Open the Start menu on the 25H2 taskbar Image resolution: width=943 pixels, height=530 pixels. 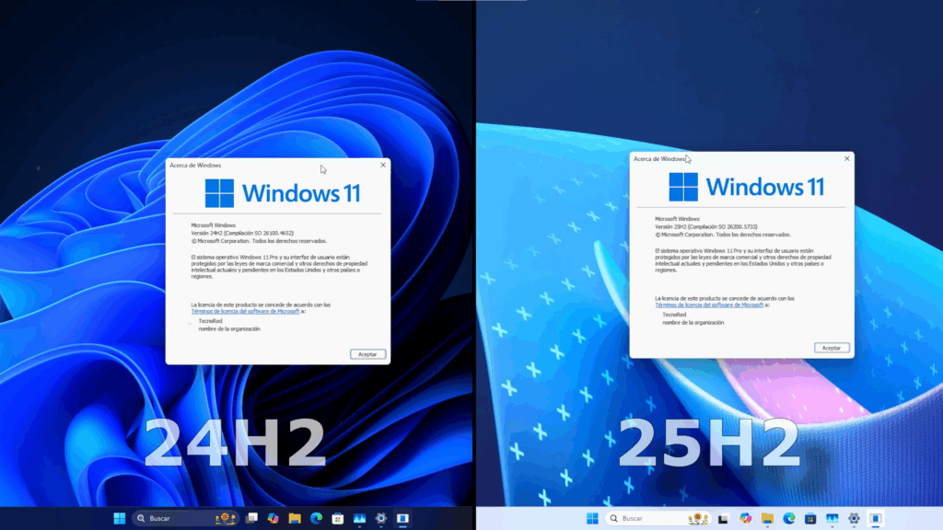tap(592, 518)
